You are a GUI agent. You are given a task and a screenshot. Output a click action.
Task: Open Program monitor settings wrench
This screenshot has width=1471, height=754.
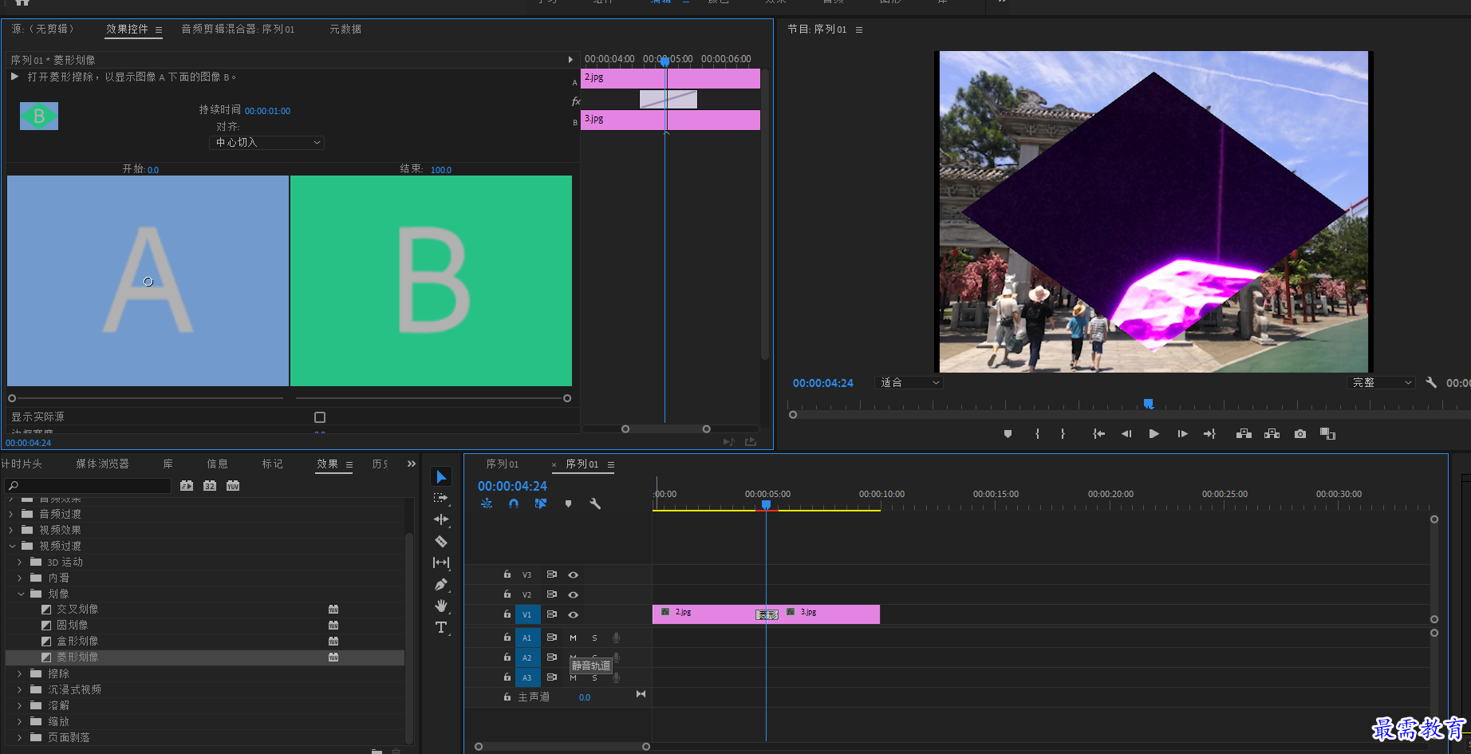click(1431, 382)
